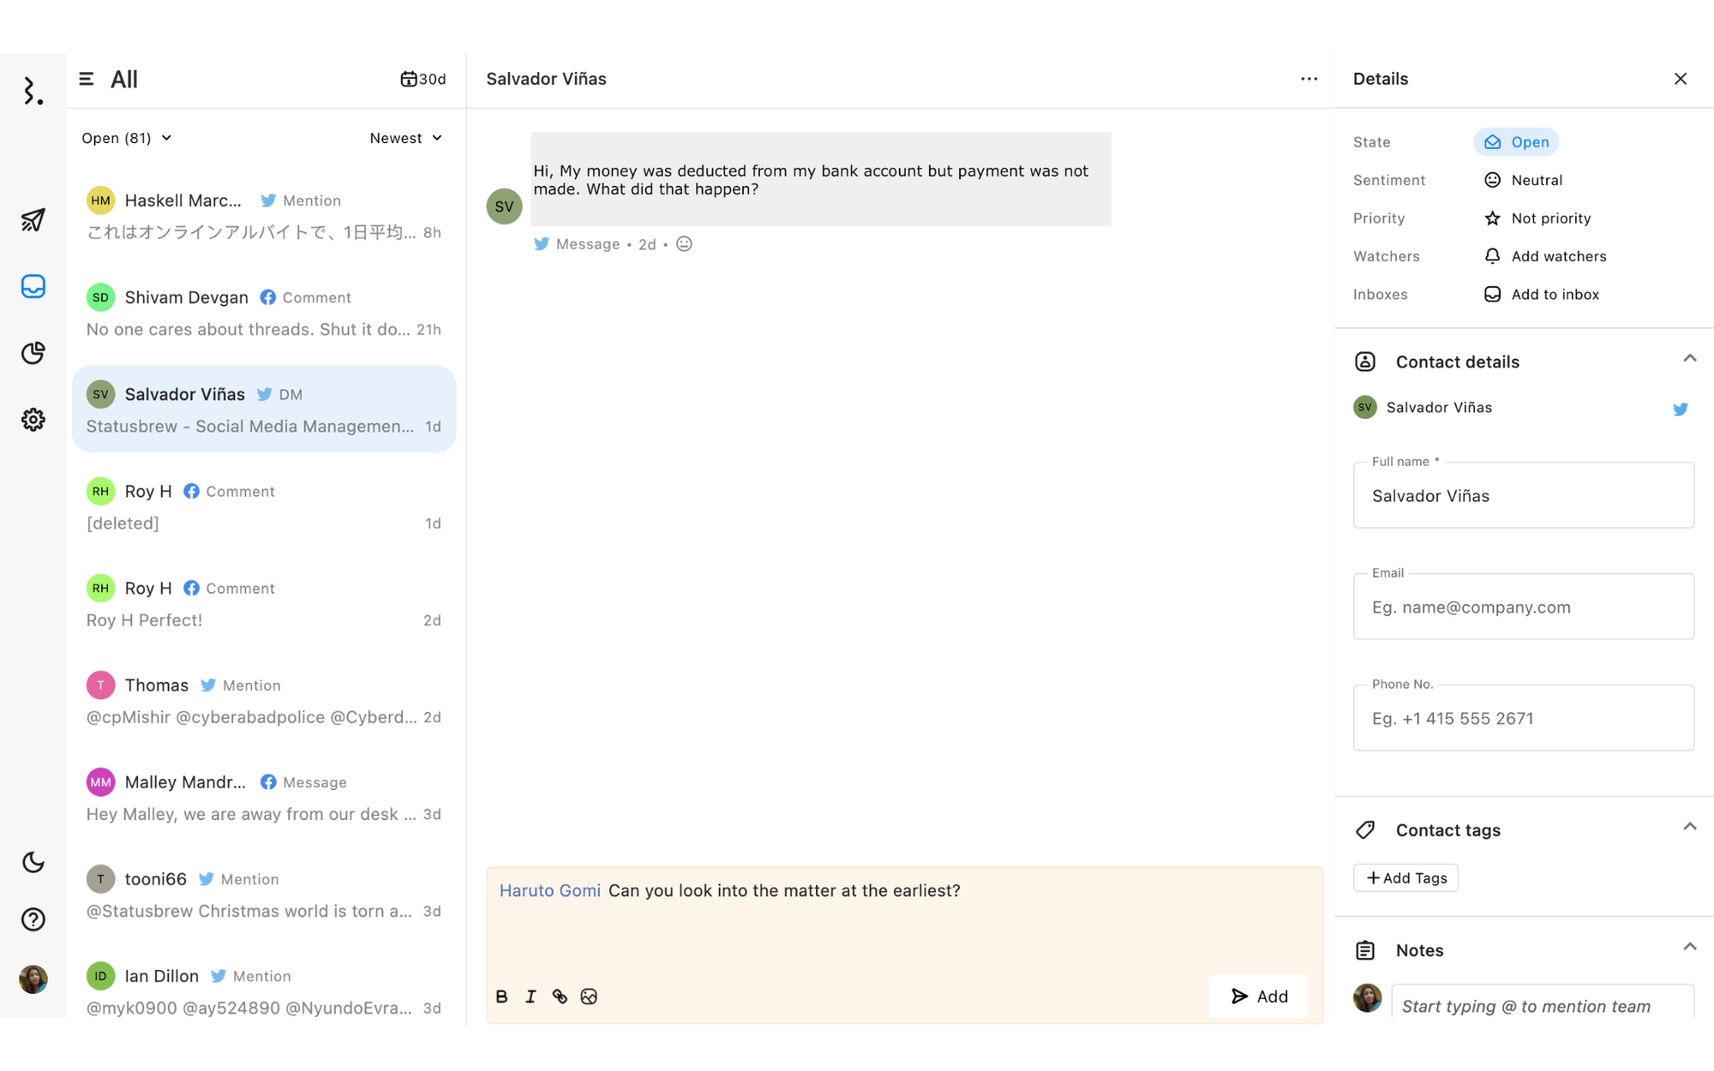The image size is (1714, 1071).
Task: Toggle dark mode with the moon icon
Action: 33,862
